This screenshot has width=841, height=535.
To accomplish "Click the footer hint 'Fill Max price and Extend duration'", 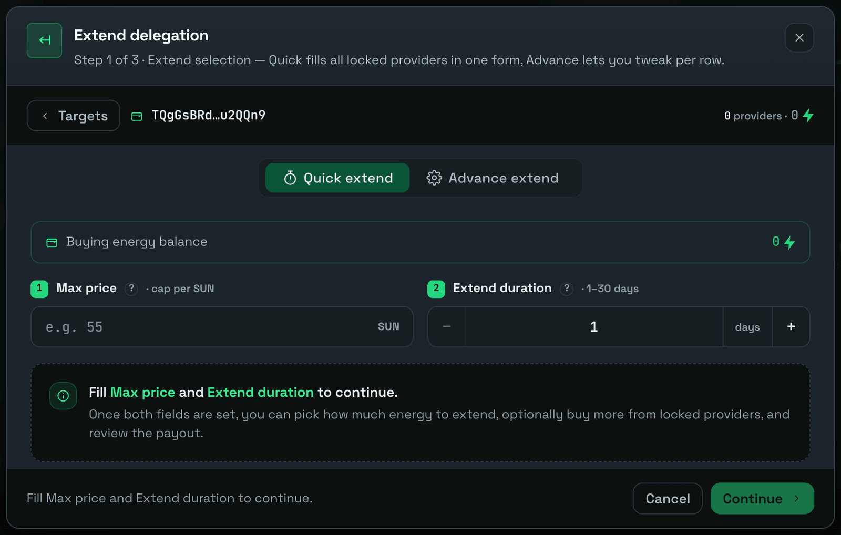I will pos(169,498).
